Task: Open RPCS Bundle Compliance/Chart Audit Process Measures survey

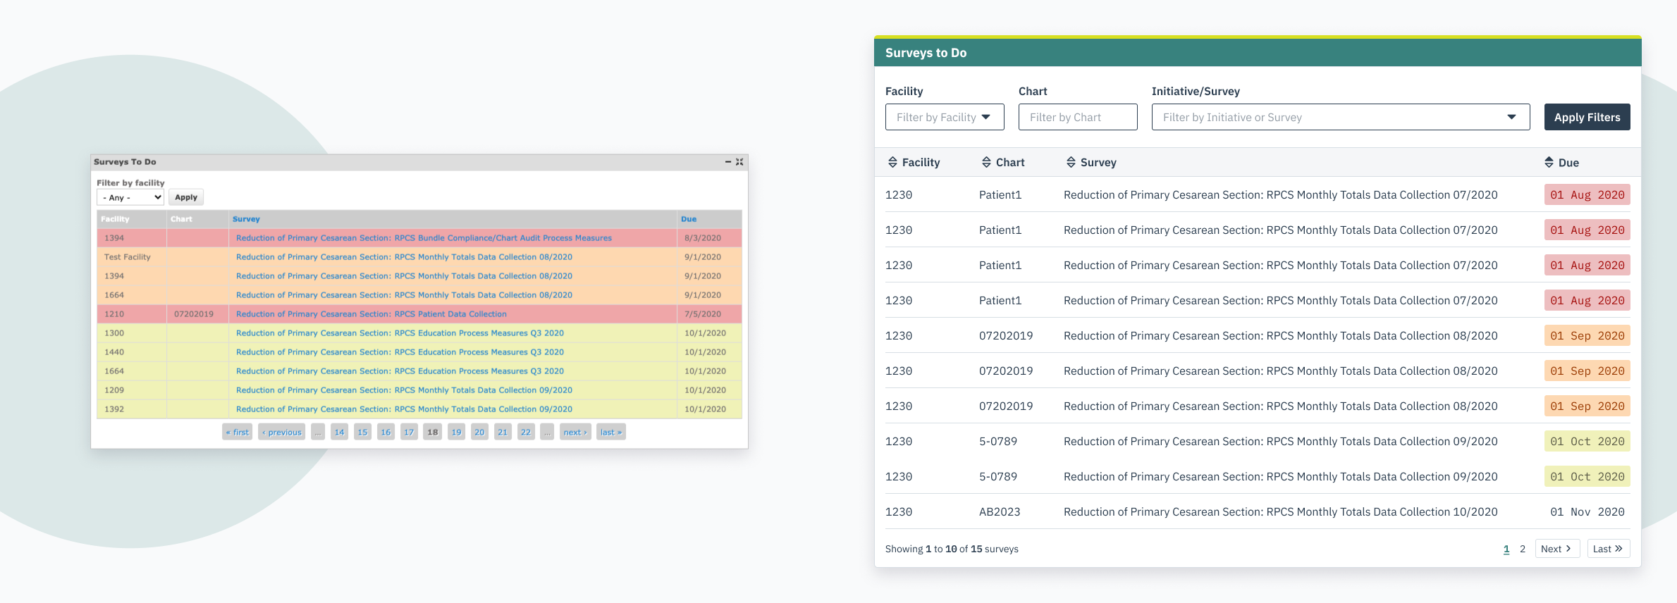Action: 424,238
